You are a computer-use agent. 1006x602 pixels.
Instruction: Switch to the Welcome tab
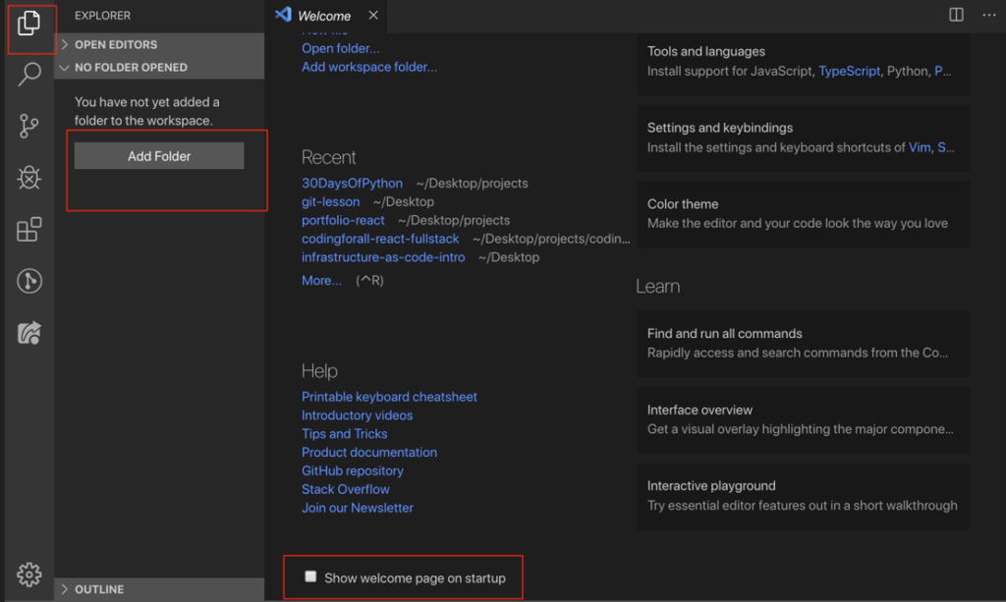click(324, 16)
